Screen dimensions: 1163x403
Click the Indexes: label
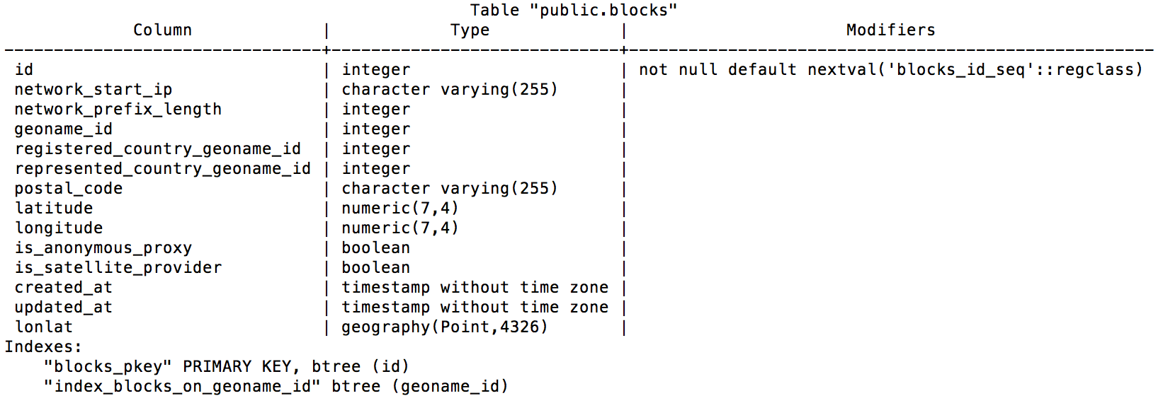tap(43, 347)
